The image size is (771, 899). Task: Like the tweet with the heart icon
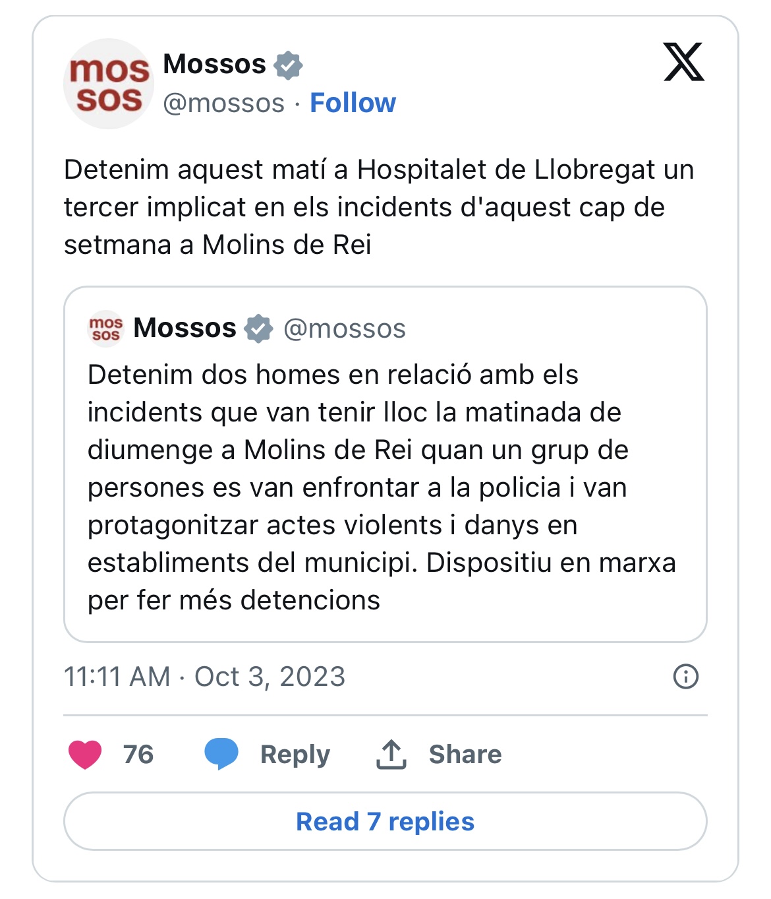coord(85,755)
